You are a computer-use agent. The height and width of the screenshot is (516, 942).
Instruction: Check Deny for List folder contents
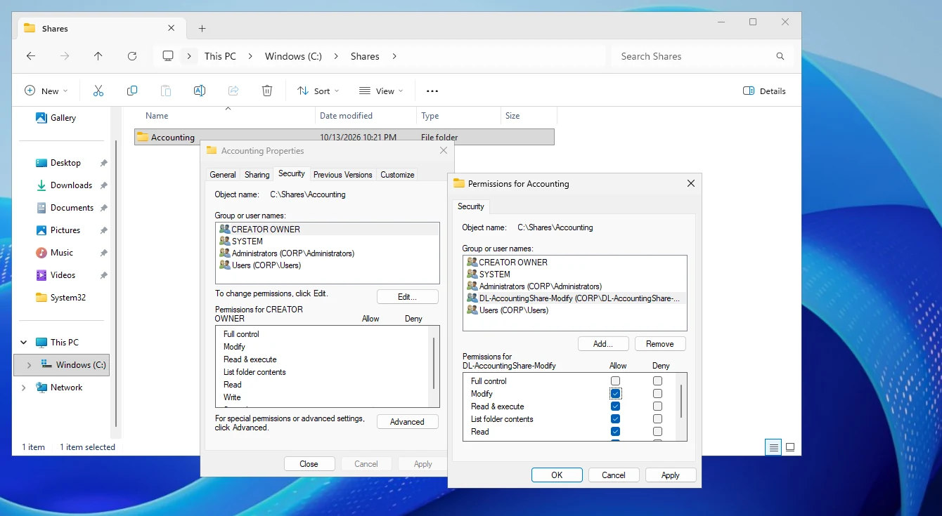657,419
